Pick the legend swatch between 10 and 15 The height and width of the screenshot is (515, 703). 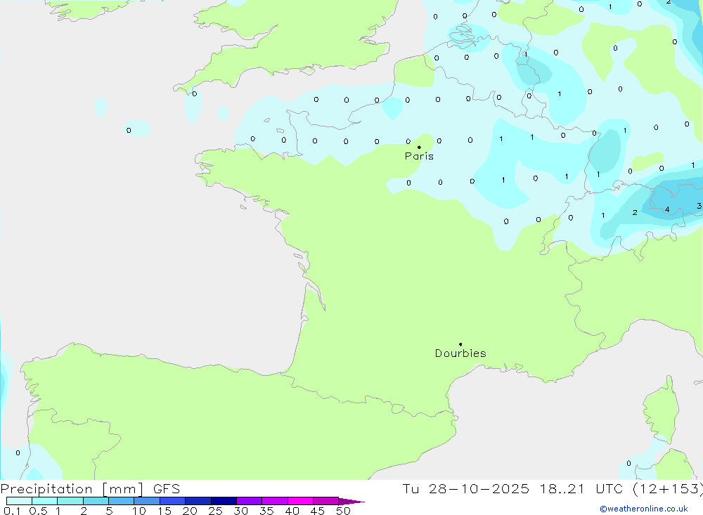coord(147,501)
